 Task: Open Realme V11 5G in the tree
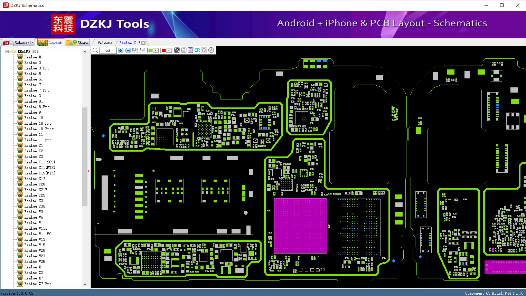click(38, 234)
